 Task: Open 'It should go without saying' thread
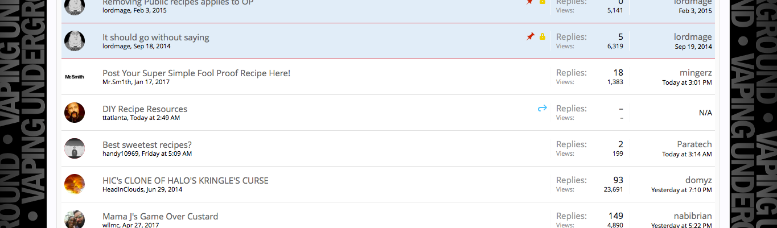(x=156, y=38)
